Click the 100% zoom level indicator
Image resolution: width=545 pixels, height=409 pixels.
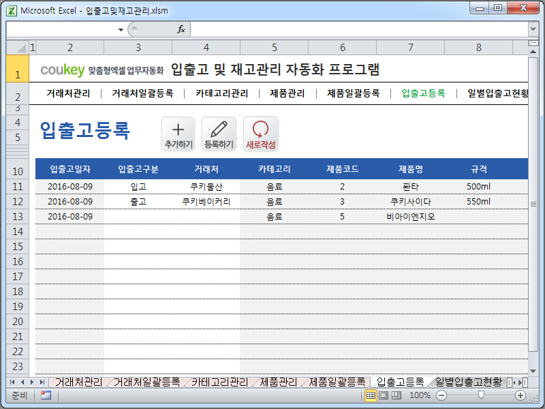pos(420,395)
